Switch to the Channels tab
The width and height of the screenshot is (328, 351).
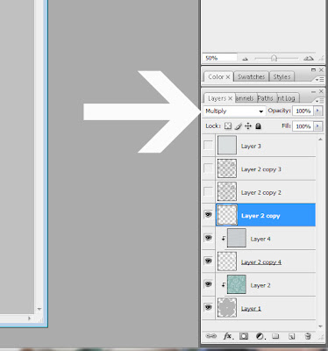coord(245,98)
